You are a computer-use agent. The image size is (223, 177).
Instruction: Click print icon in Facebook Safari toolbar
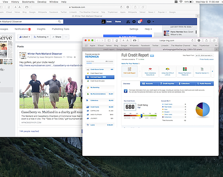[x=27, y=7]
